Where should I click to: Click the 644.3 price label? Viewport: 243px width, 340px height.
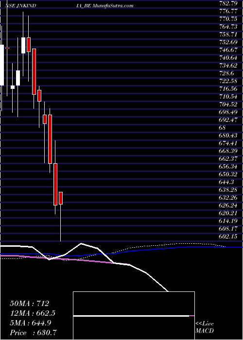click(227, 182)
